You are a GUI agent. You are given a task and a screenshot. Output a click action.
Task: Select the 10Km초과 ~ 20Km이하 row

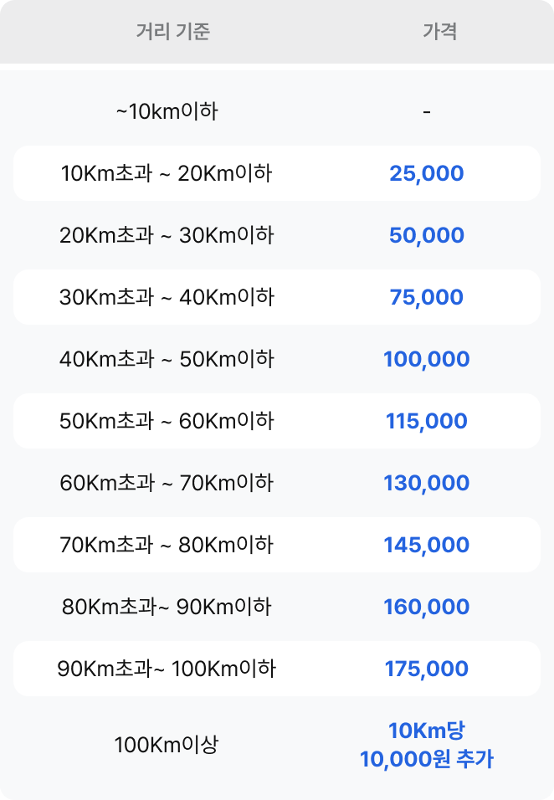(167, 173)
